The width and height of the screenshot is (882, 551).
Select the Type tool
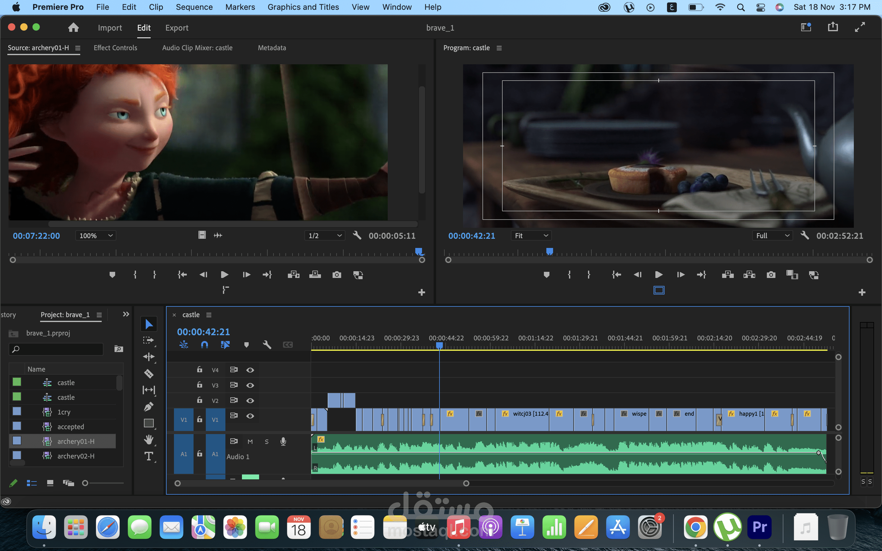(x=149, y=456)
